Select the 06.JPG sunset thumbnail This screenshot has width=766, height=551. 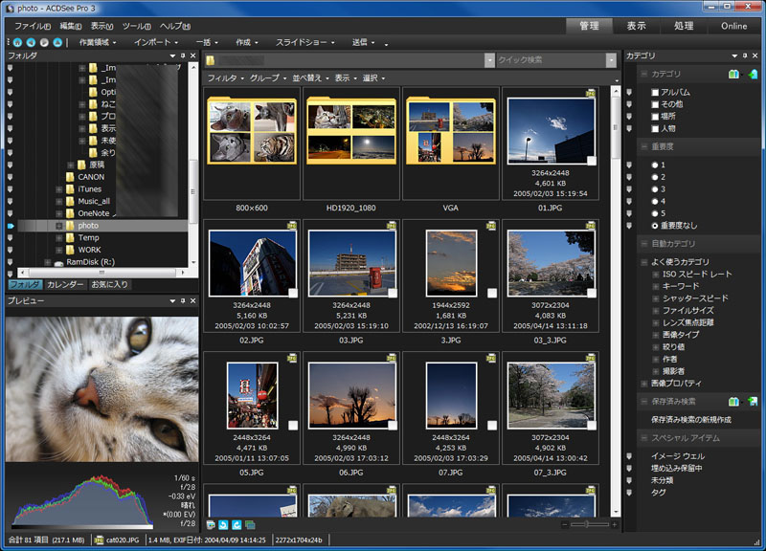click(352, 394)
